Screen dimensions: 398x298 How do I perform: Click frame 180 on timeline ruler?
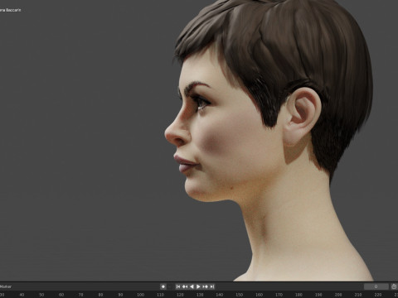point(298,295)
